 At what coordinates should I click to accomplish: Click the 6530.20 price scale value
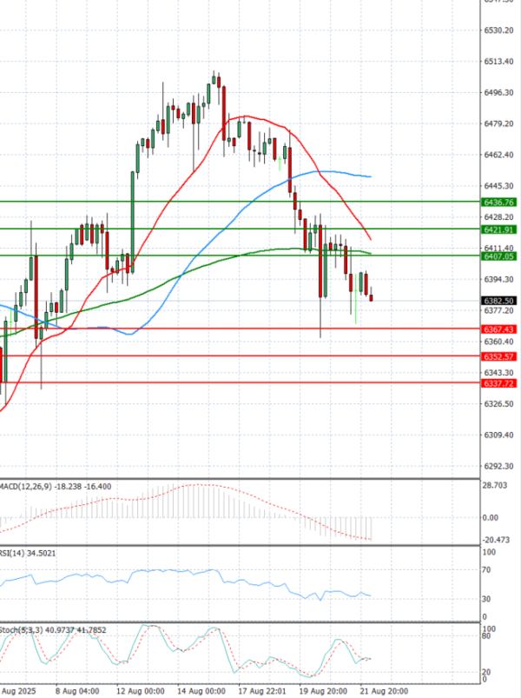pyautogui.click(x=498, y=30)
